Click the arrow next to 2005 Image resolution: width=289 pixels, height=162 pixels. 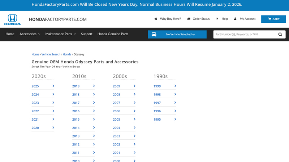tap(134, 119)
